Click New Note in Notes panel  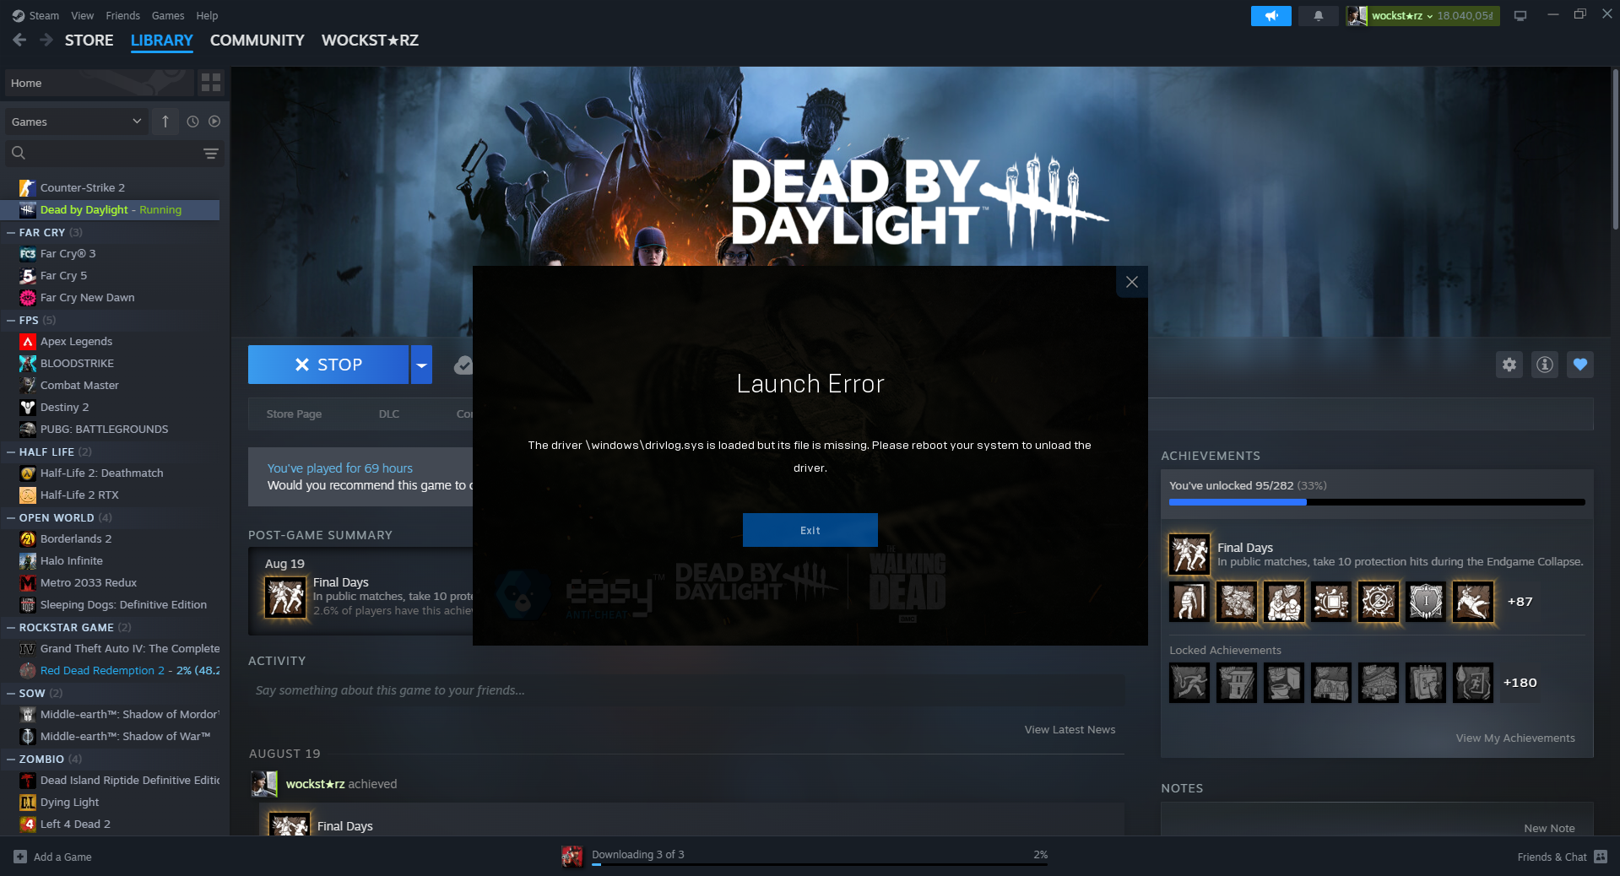tap(1549, 828)
